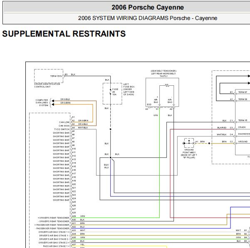250x248 pixels.
Task: Click the TERM 87 label at pin B1
Action: point(243,92)
